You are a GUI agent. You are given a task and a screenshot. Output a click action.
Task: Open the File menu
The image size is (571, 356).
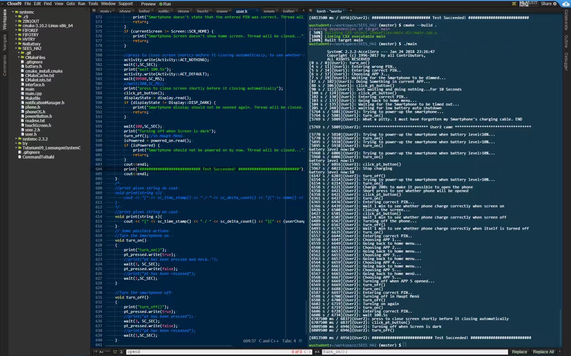(28, 4)
